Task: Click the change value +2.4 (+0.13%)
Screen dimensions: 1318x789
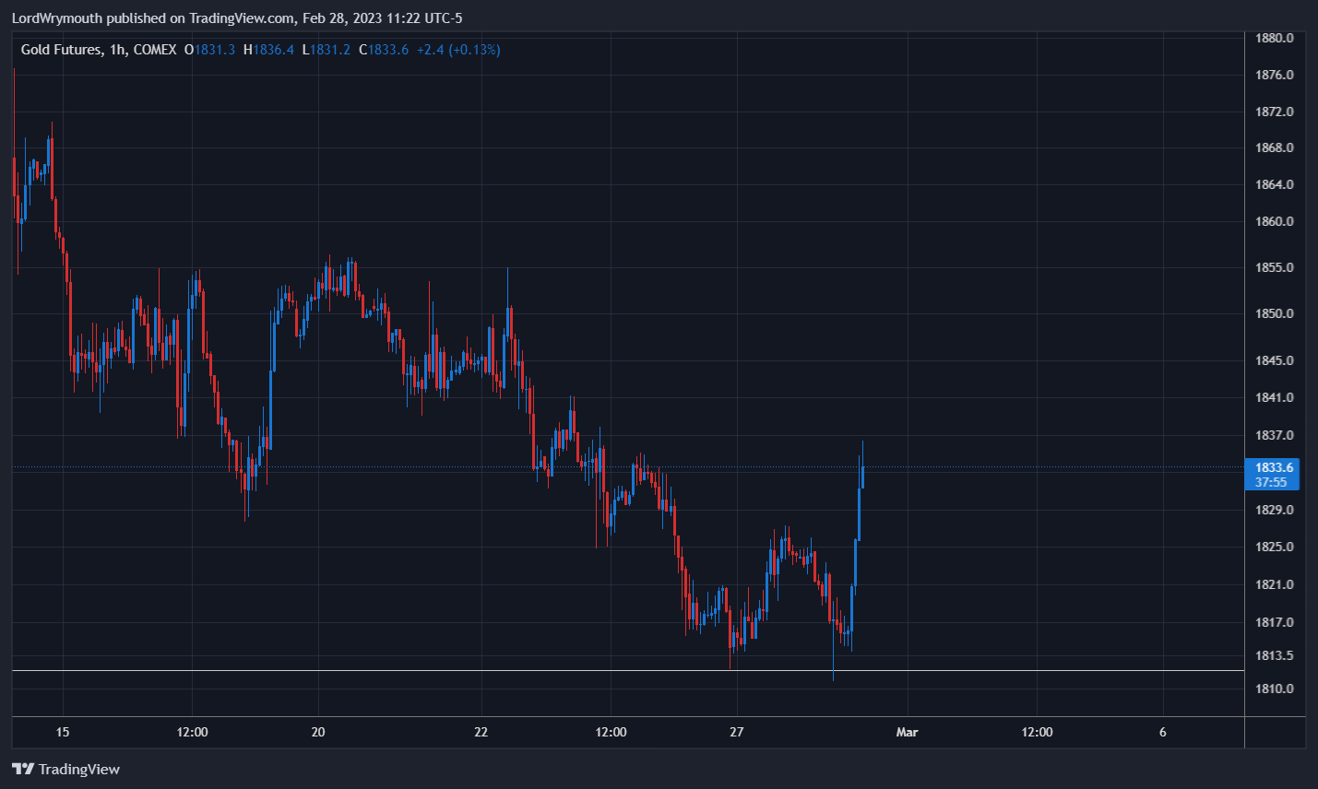Action: pos(458,50)
